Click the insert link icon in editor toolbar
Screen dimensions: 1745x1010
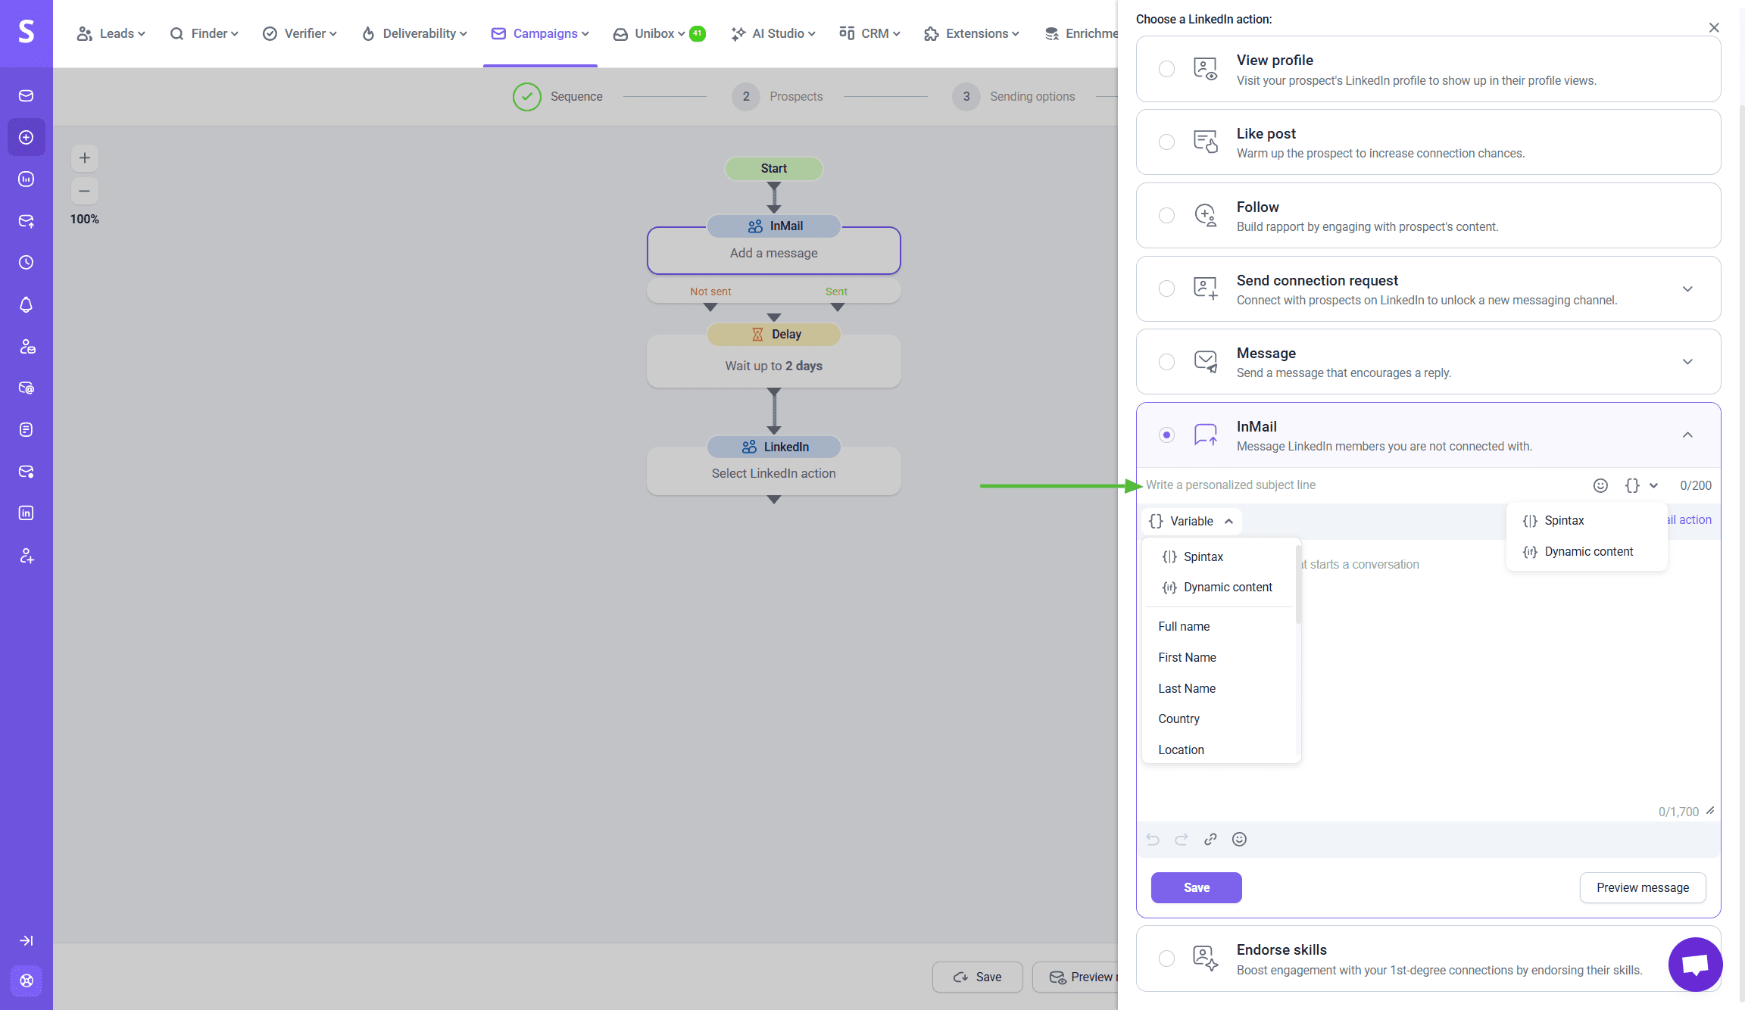tap(1210, 839)
